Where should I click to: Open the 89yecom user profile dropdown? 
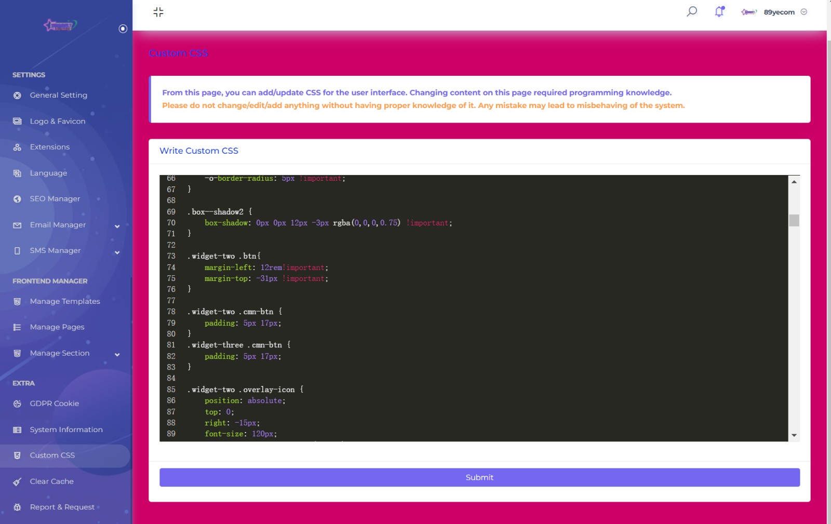click(x=779, y=12)
